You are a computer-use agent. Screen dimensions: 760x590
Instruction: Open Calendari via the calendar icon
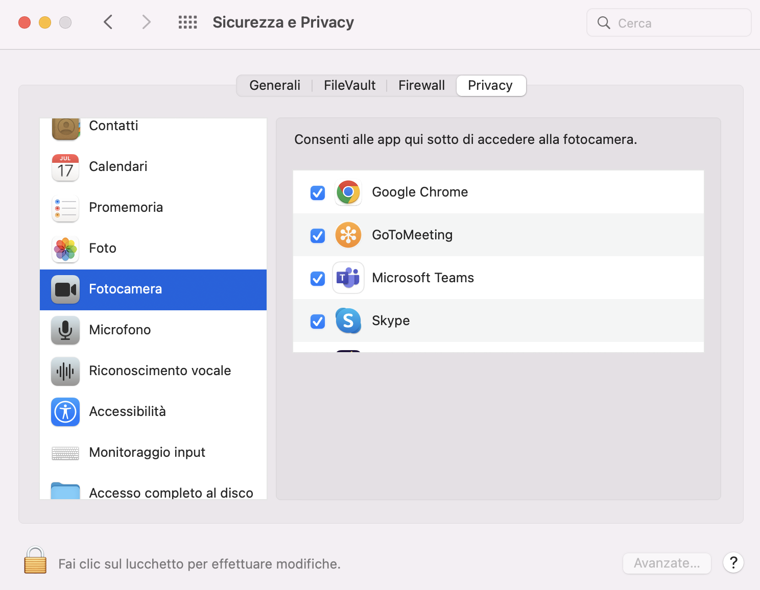(65, 167)
